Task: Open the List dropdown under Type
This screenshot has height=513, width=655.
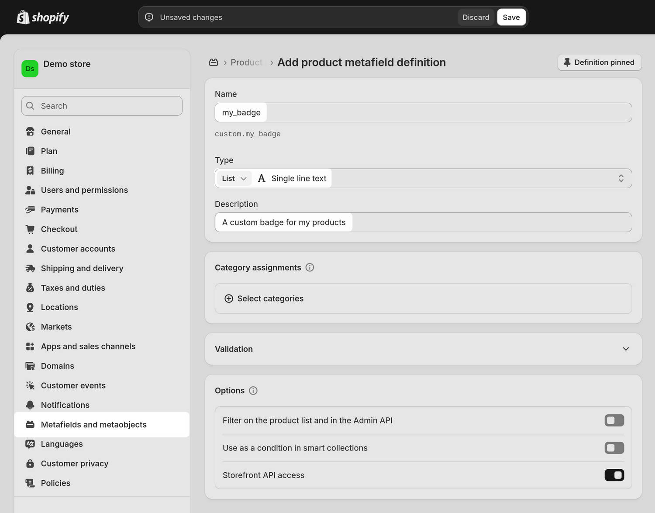Action: [234, 178]
